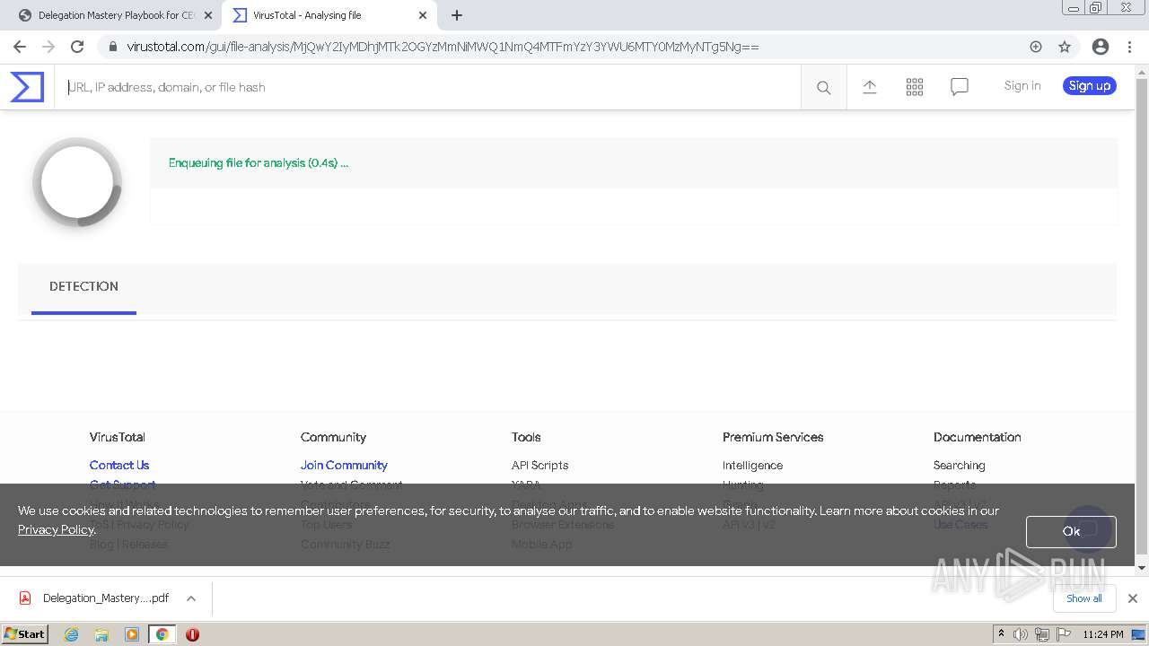Open the API Scripts link
The height and width of the screenshot is (646, 1149).
pos(539,465)
